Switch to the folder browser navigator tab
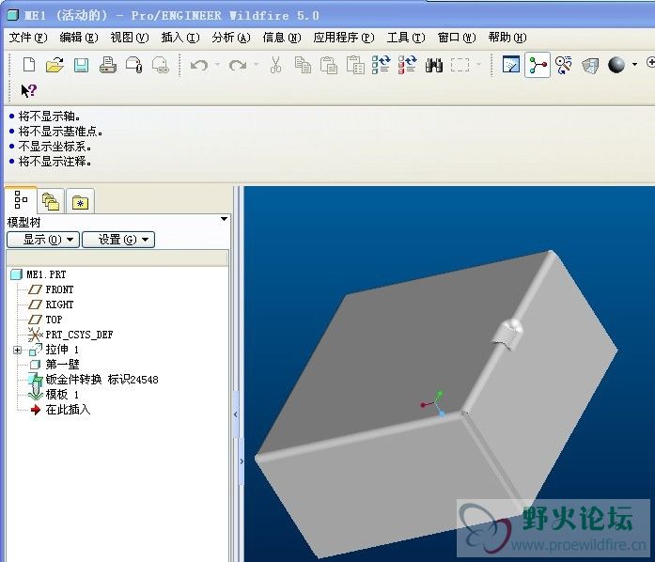The image size is (655, 562). 51,201
